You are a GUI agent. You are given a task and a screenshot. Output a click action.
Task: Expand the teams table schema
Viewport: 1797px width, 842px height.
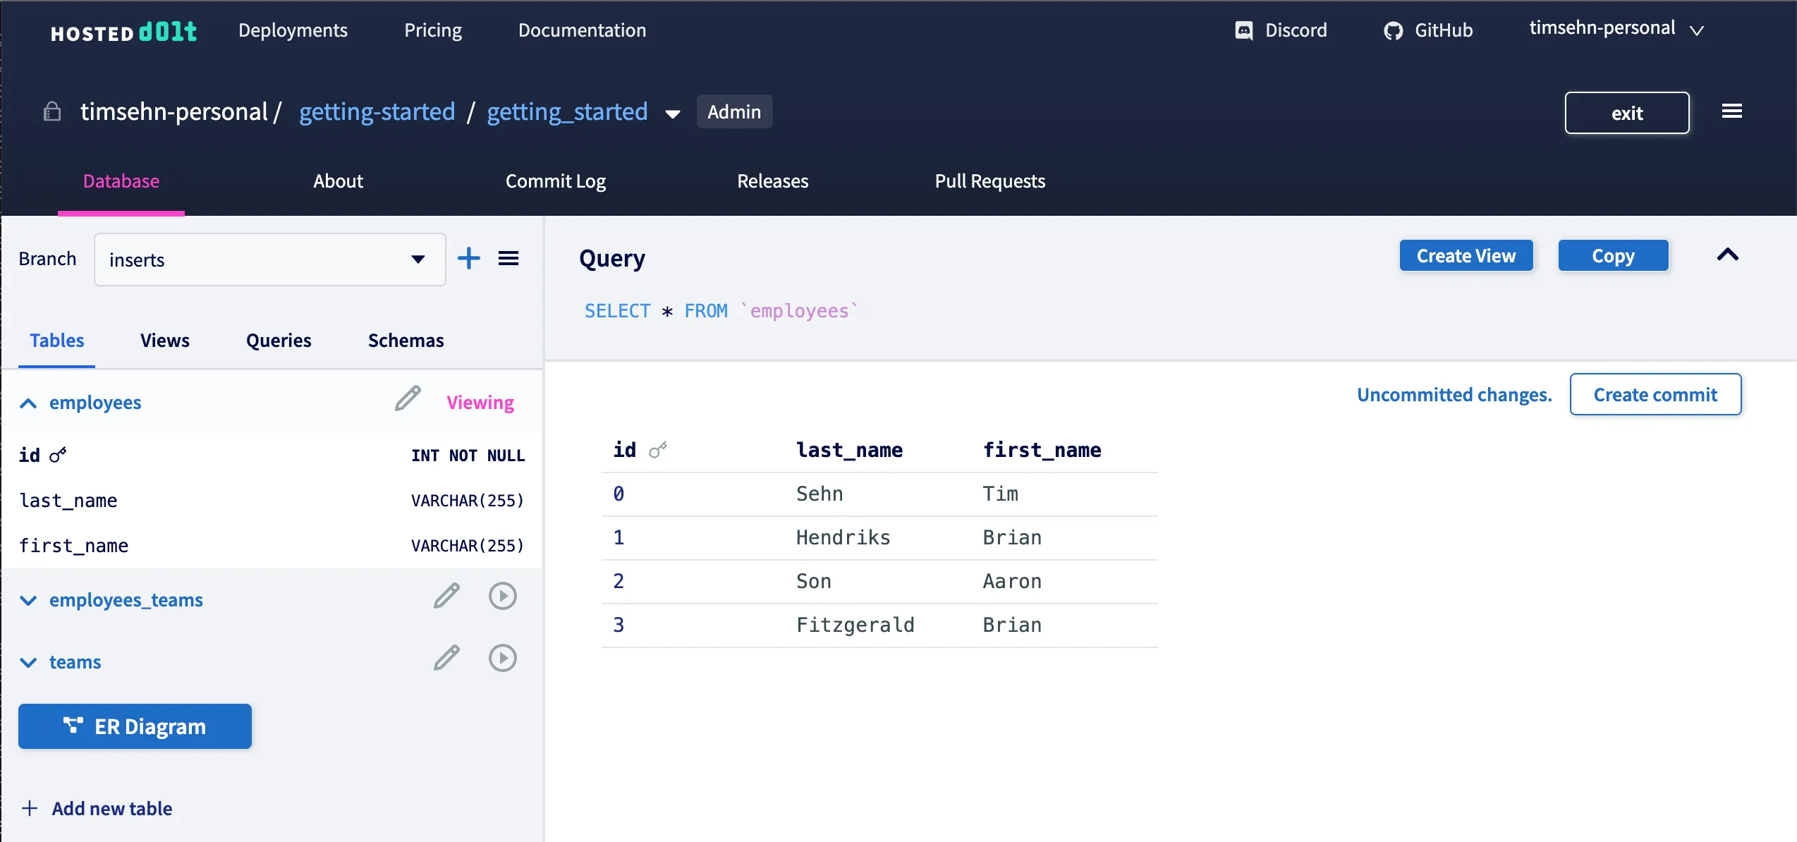coord(28,663)
